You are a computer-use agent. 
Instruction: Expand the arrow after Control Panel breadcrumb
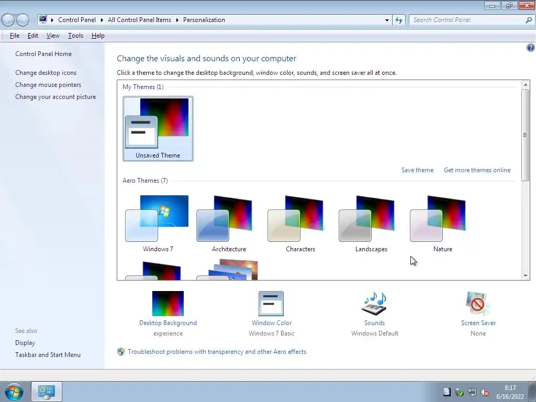click(102, 20)
